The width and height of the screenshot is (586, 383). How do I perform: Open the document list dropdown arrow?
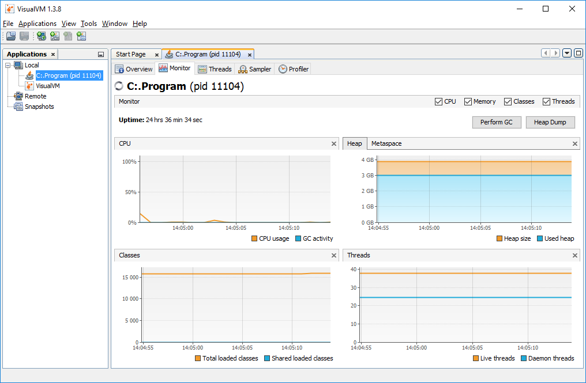tap(567, 53)
